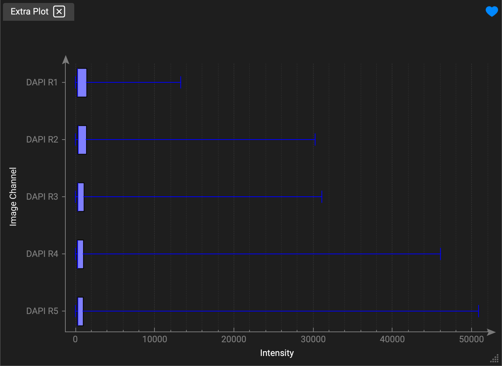
Task: Click the Intensity axis title
Action: coord(277,353)
